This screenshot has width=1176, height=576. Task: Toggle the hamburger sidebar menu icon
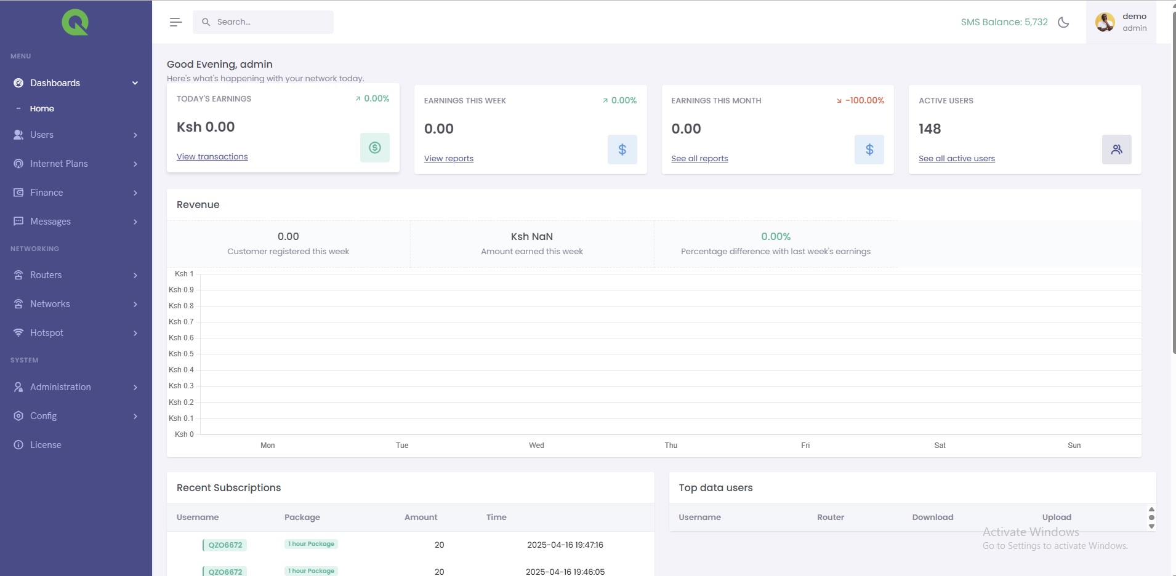(175, 22)
